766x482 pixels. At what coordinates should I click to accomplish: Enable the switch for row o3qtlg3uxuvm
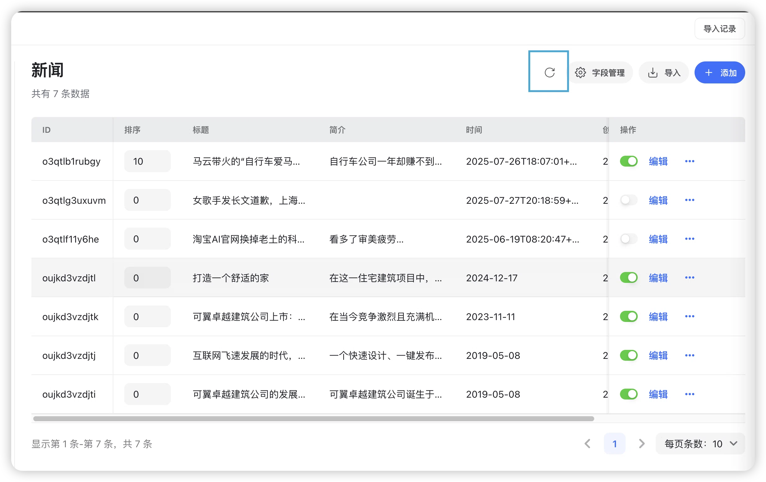(629, 200)
